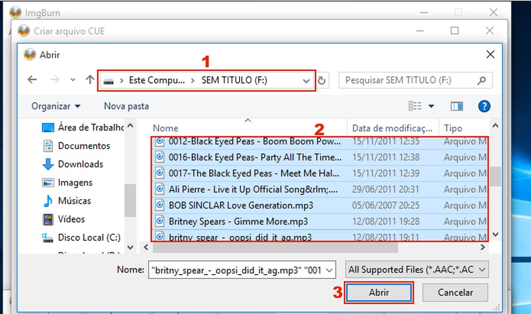Click the search box Pesquisar SEM TITULO

tap(415, 80)
